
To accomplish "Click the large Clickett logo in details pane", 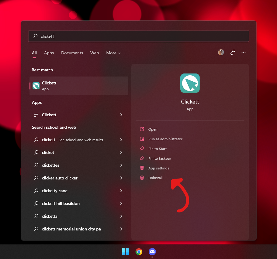I will (190, 83).
